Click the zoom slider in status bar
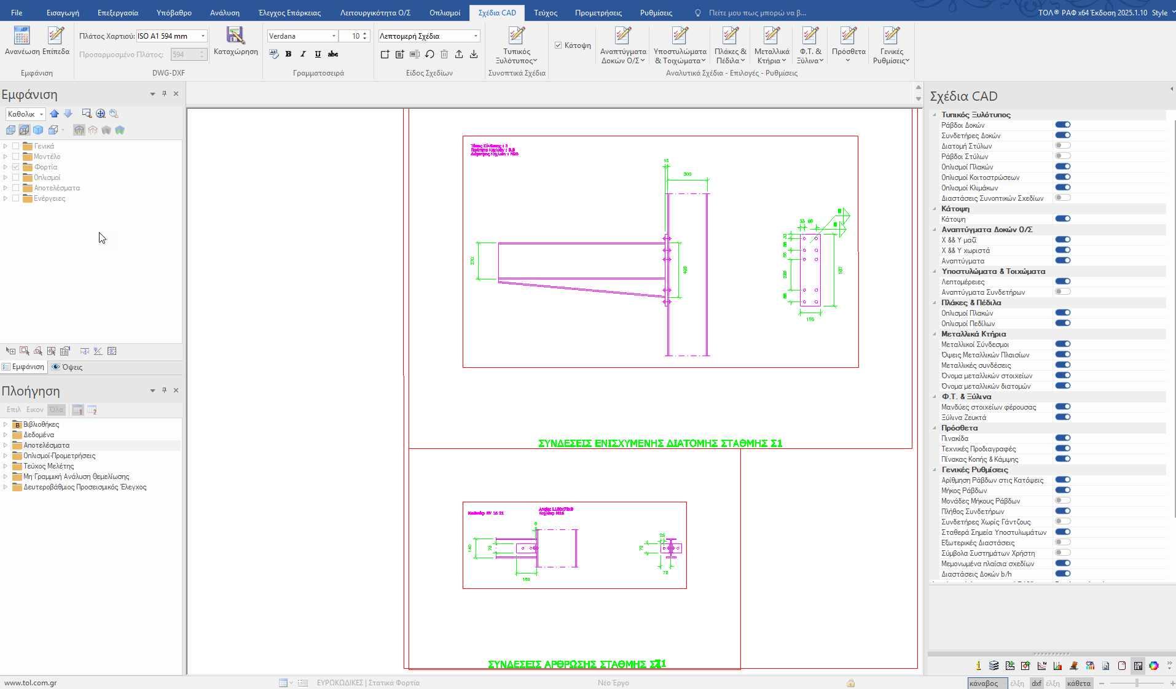 (1137, 683)
